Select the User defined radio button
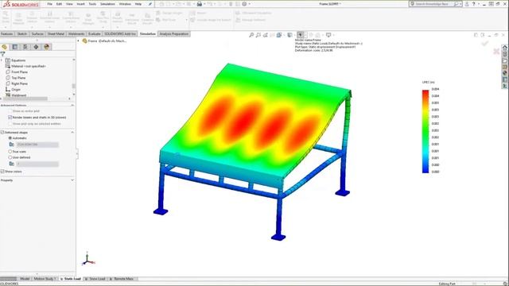The height and width of the screenshot is (286, 509). click(10, 157)
